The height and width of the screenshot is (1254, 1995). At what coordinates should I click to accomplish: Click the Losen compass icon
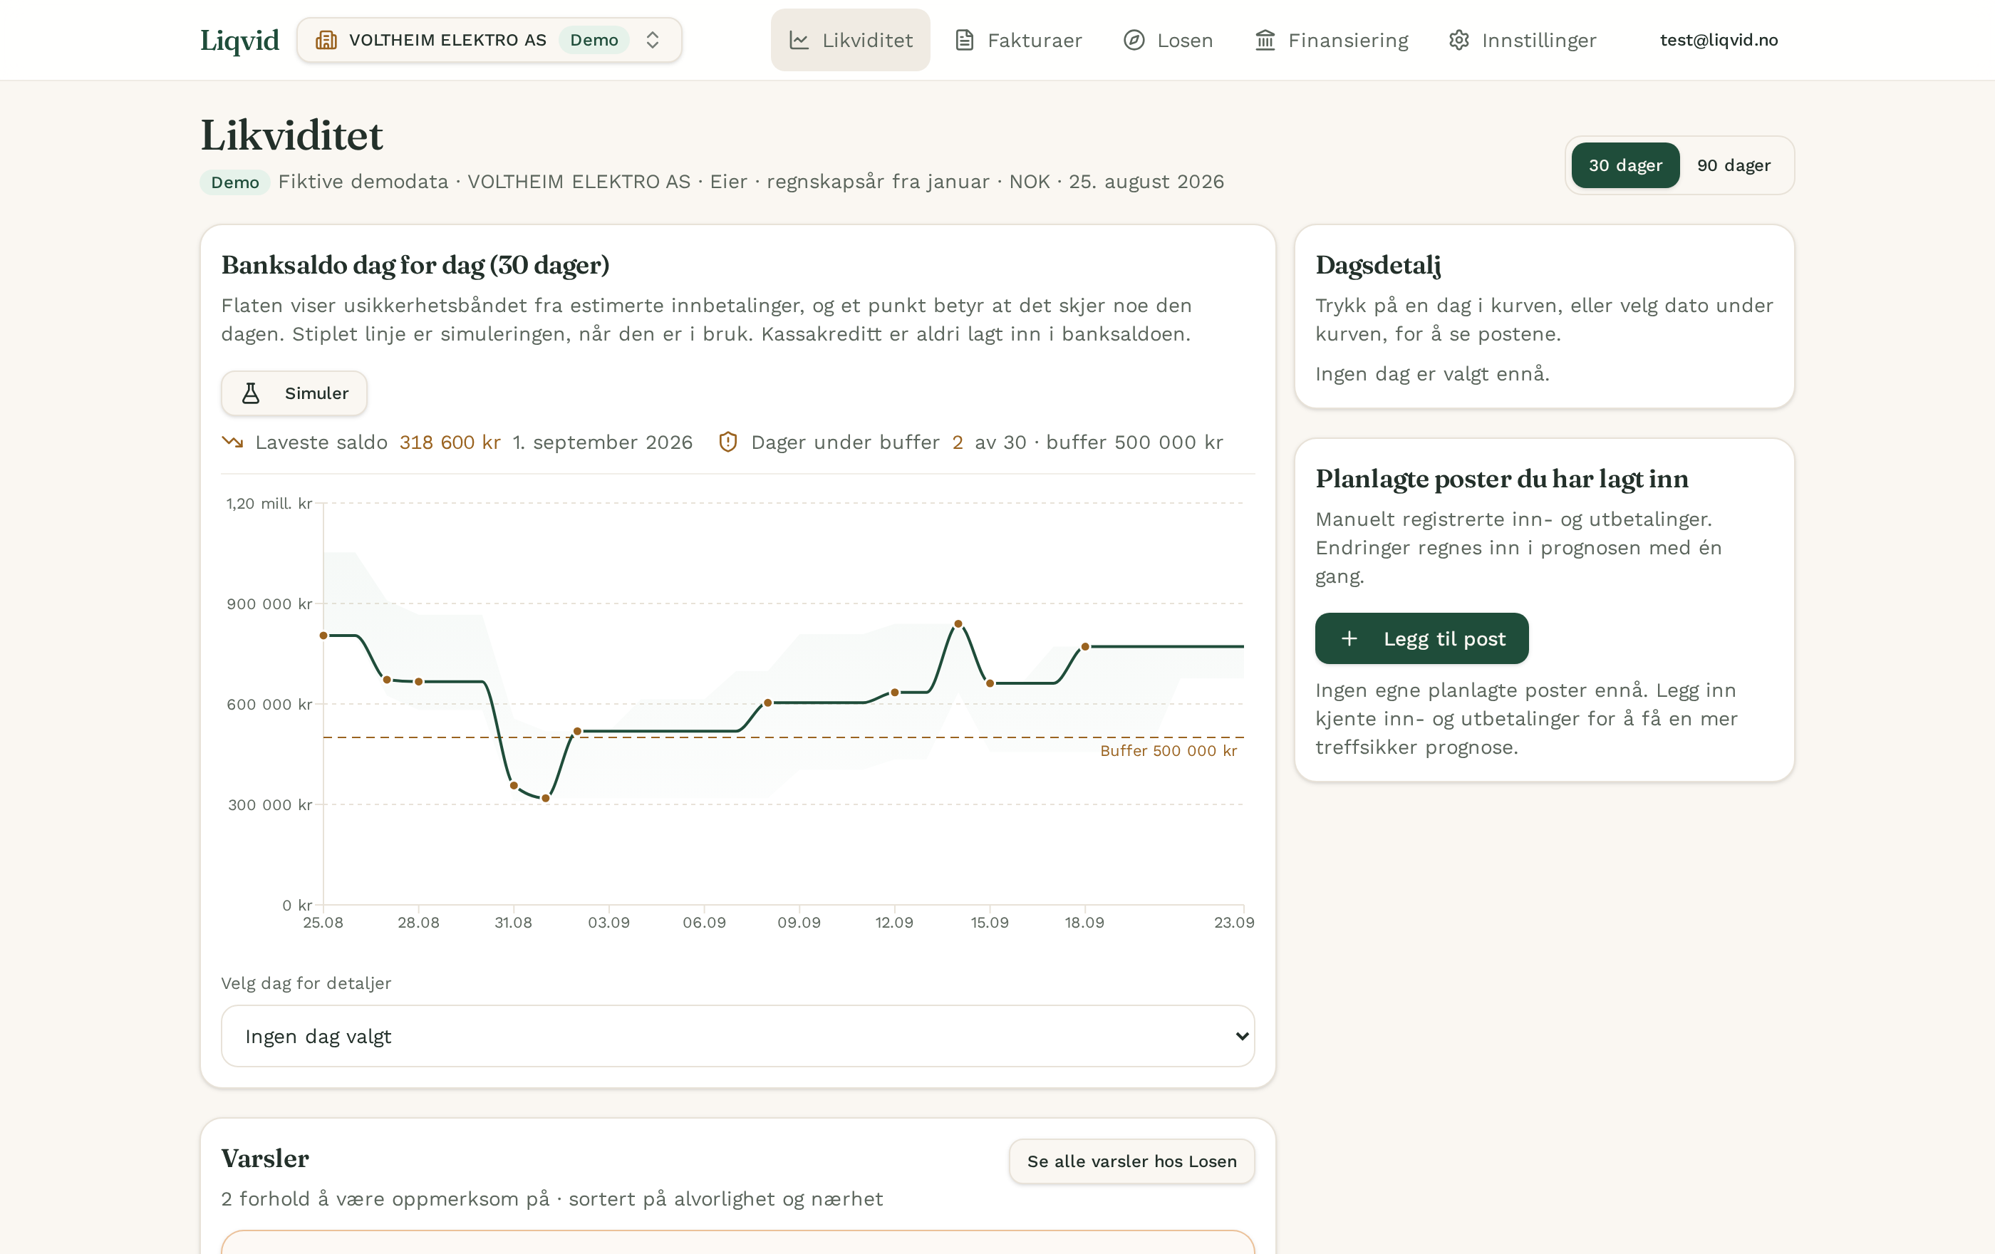[1134, 40]
